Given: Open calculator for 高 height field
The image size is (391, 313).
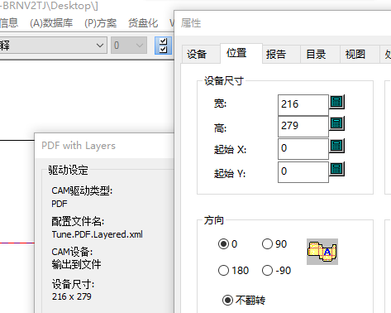Looking at the screenshot, I should pyautogui.click(x=336, y=123).
